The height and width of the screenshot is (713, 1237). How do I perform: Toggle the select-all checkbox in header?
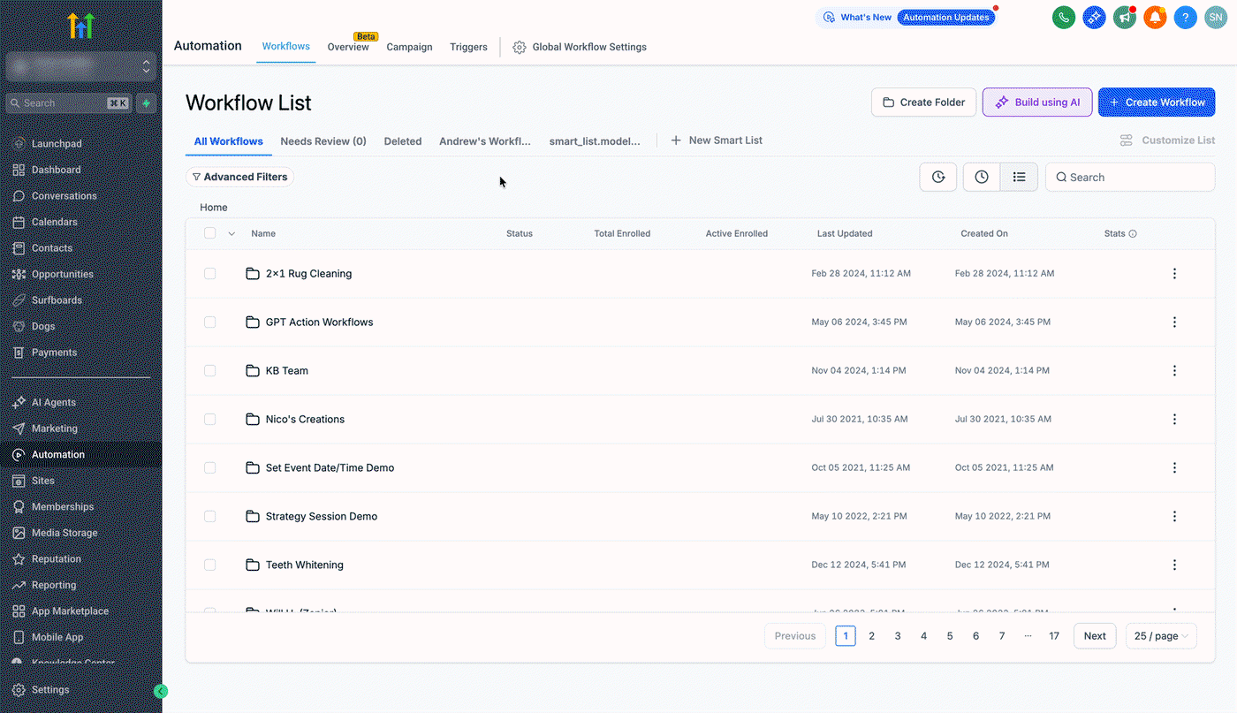(209, 233)
